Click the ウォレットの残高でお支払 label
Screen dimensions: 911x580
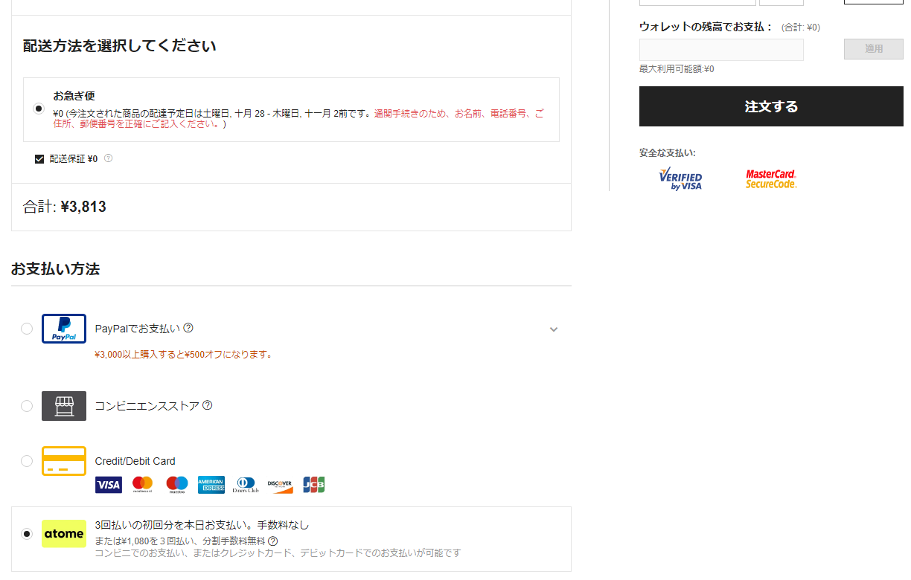(x=706, y=27)
